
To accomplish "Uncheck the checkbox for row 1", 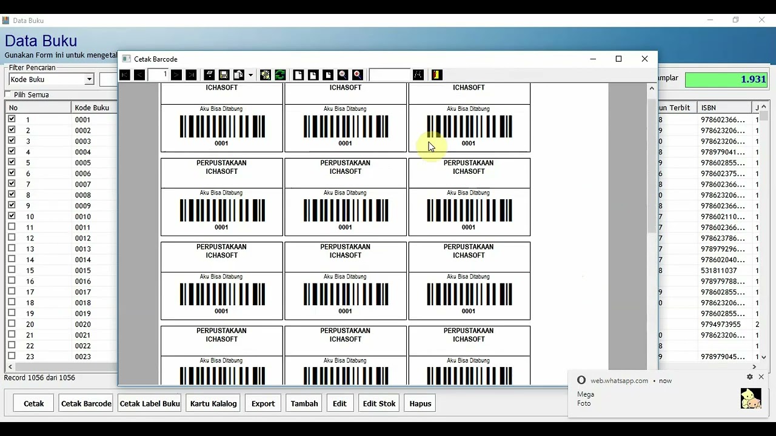I will pos(12,119).
